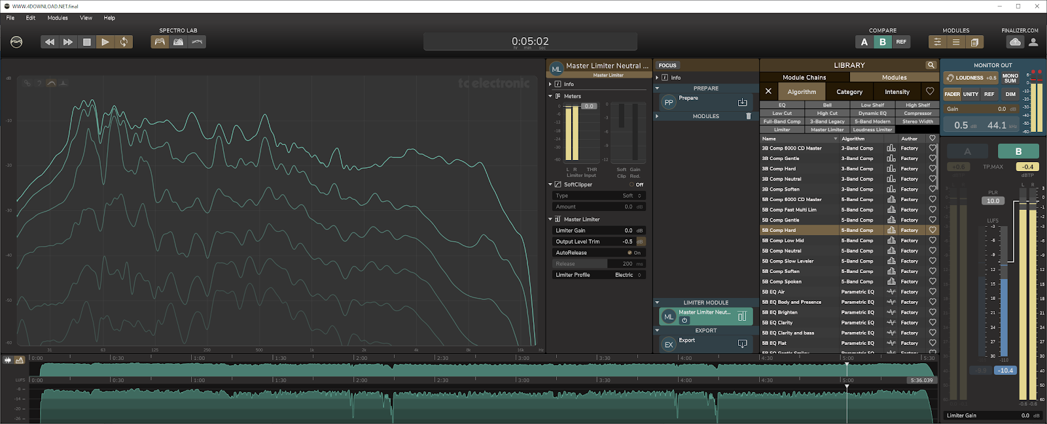Filter library by Dynamic EQ
The width and height of the screenshot is (1047, 424).
872,113
